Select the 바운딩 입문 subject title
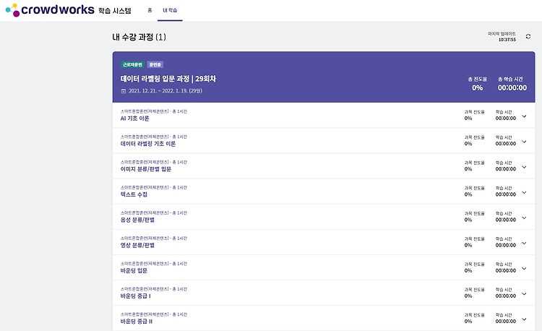The height and width of the screenshot is (331, 542). [134, 270]
